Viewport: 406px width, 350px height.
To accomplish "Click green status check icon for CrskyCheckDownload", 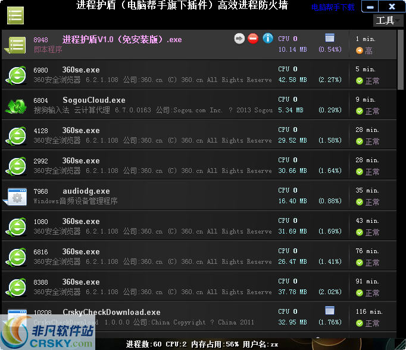I will 360,323.
